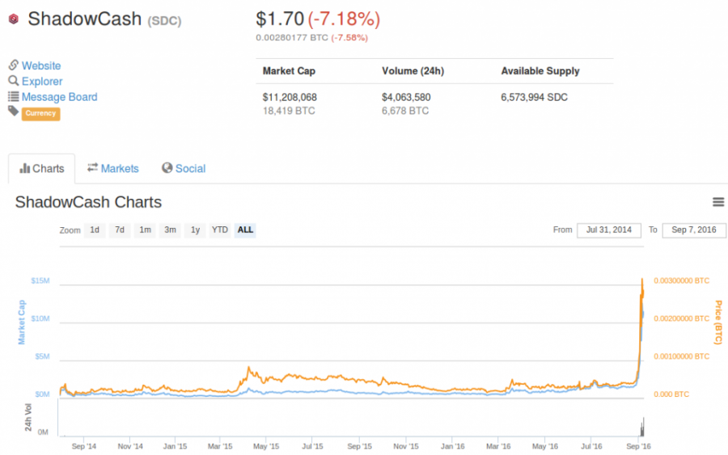
Task: Click the Price (BTC) axis label
Action: (717, 322)
